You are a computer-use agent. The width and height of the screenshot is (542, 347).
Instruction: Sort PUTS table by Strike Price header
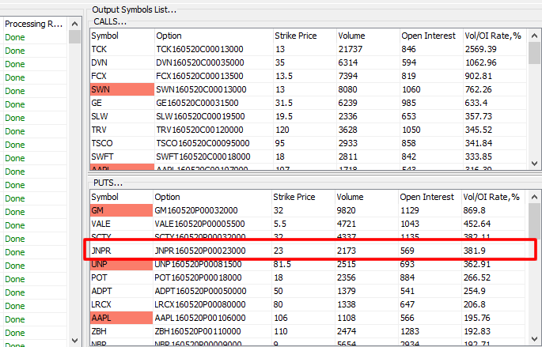[303, 197]
